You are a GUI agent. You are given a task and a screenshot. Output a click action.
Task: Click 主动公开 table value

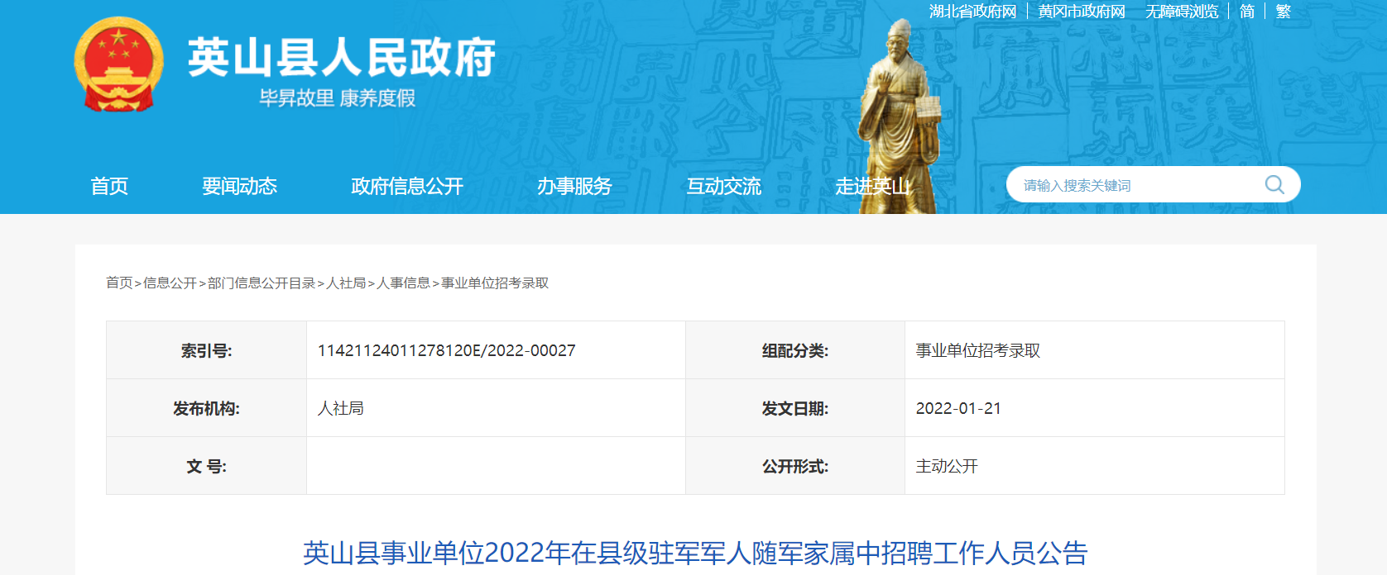[x=947, y=466]
